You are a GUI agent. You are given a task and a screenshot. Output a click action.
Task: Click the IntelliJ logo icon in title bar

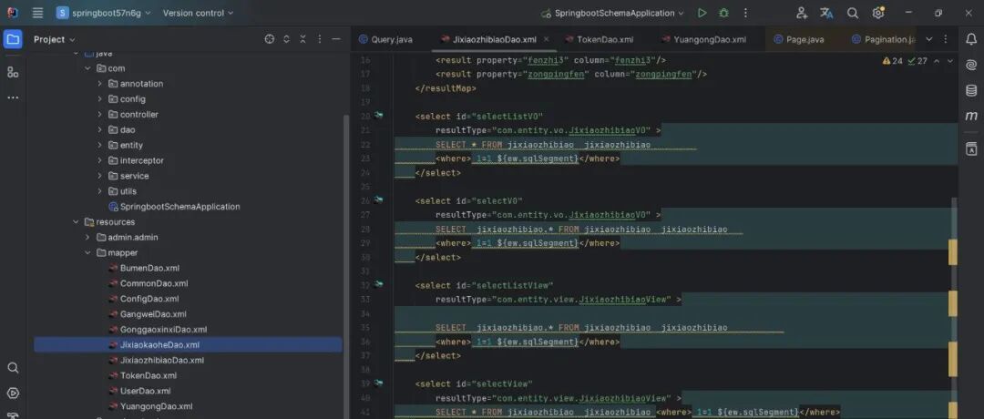[13, 13]
